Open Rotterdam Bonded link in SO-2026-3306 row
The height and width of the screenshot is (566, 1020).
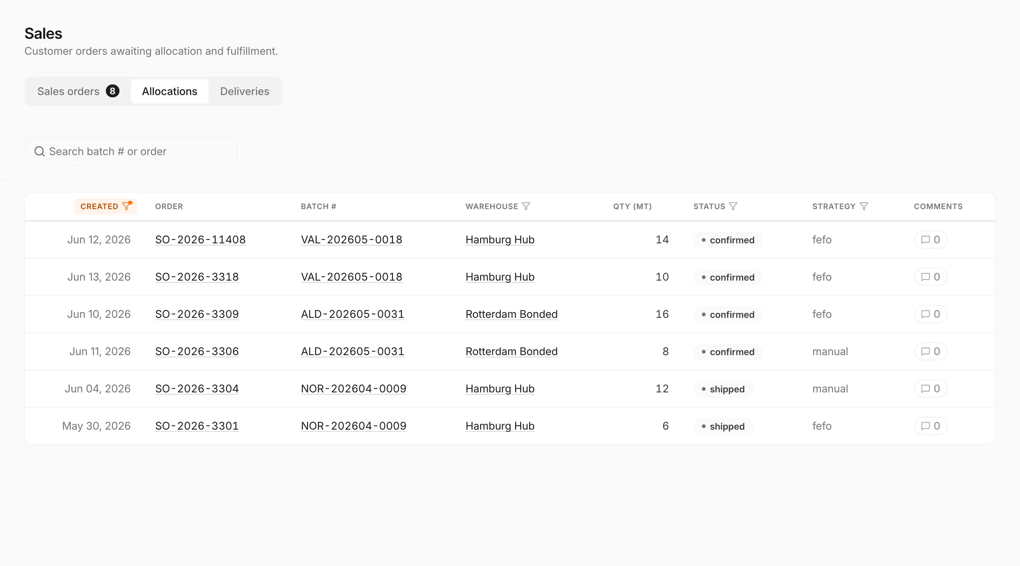point(512,351)
